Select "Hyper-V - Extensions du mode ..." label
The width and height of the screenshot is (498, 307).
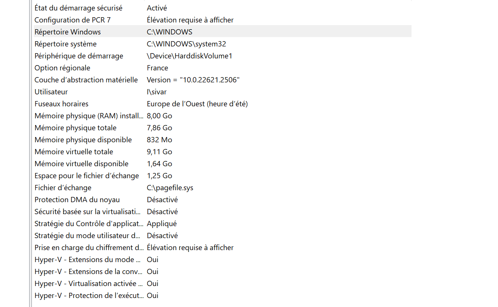[x=88, y=259]
